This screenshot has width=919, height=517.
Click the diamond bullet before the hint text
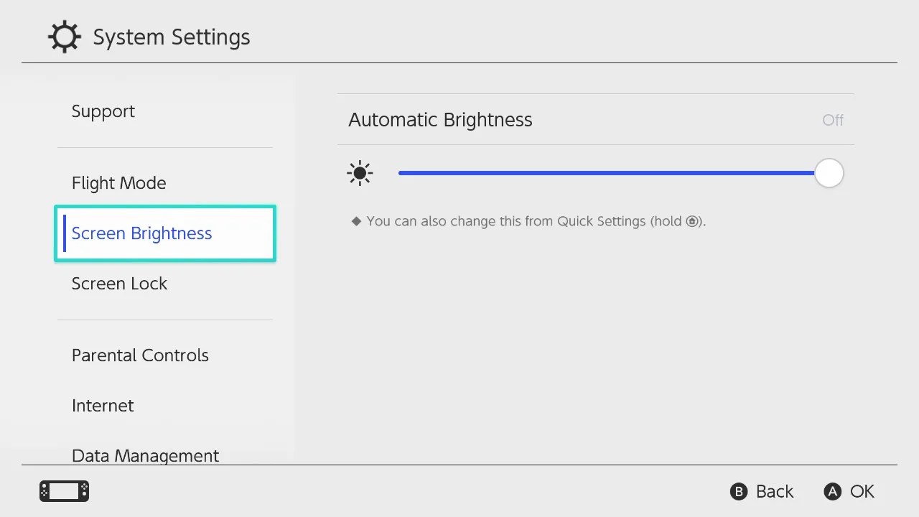click(x=356, y=221)
